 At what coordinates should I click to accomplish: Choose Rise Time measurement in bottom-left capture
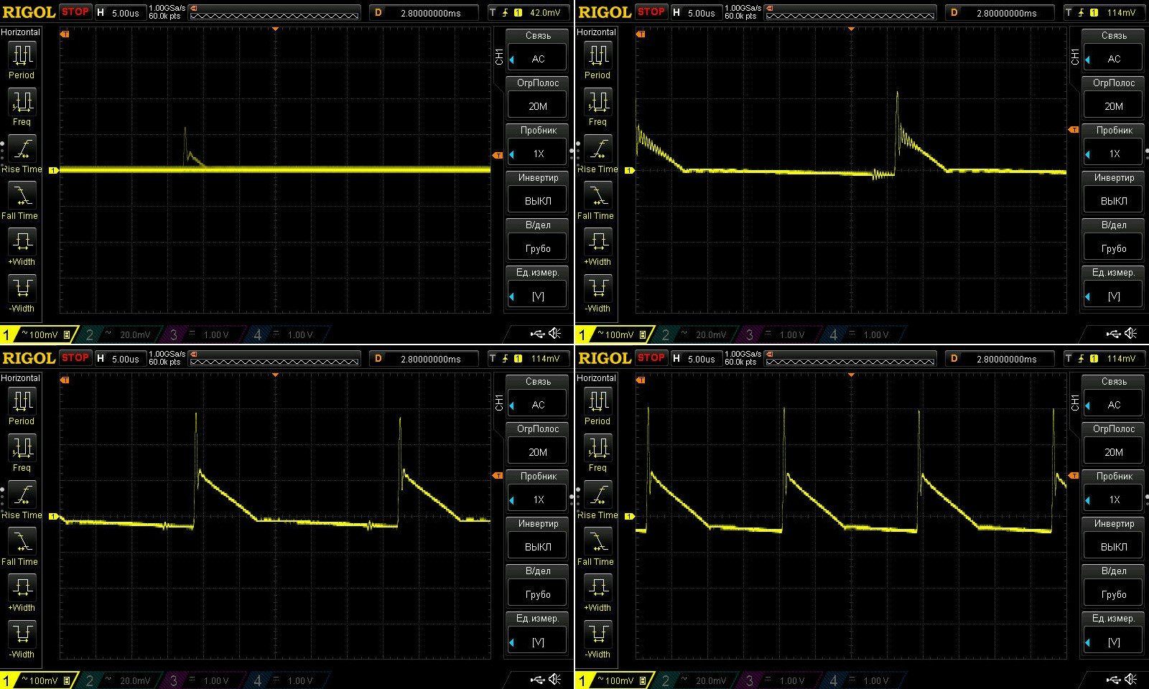[x=22, y=496]
